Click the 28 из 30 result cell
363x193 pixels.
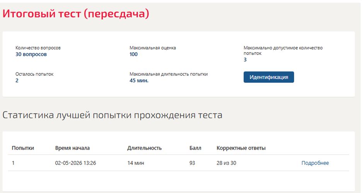[x=227, y=163]
